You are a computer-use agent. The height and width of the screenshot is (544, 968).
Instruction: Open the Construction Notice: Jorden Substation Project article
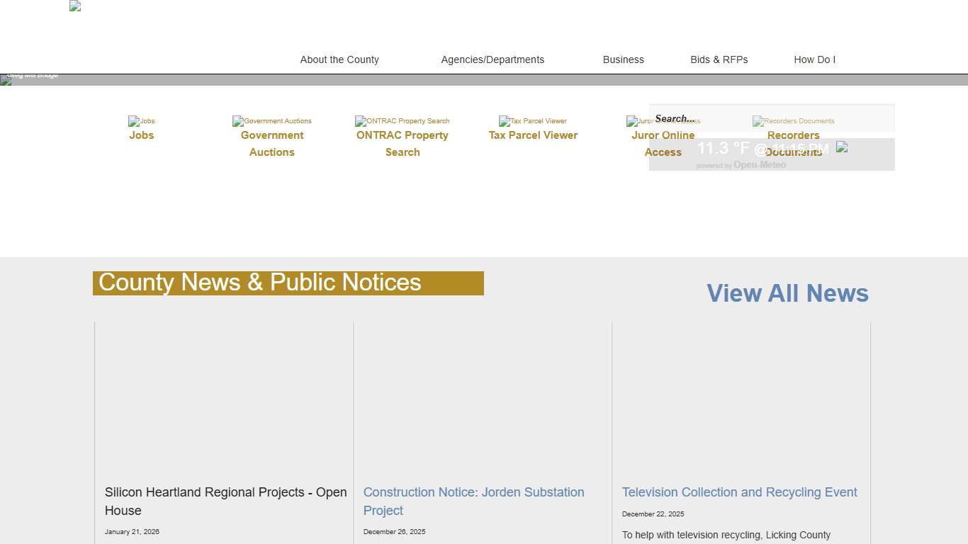pos(473,501)
